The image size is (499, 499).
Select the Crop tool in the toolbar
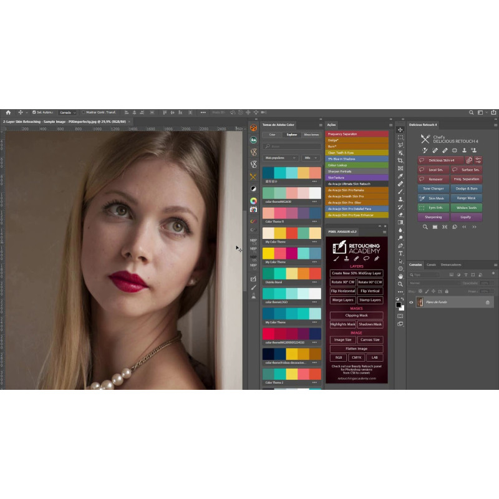pos(400,160)
